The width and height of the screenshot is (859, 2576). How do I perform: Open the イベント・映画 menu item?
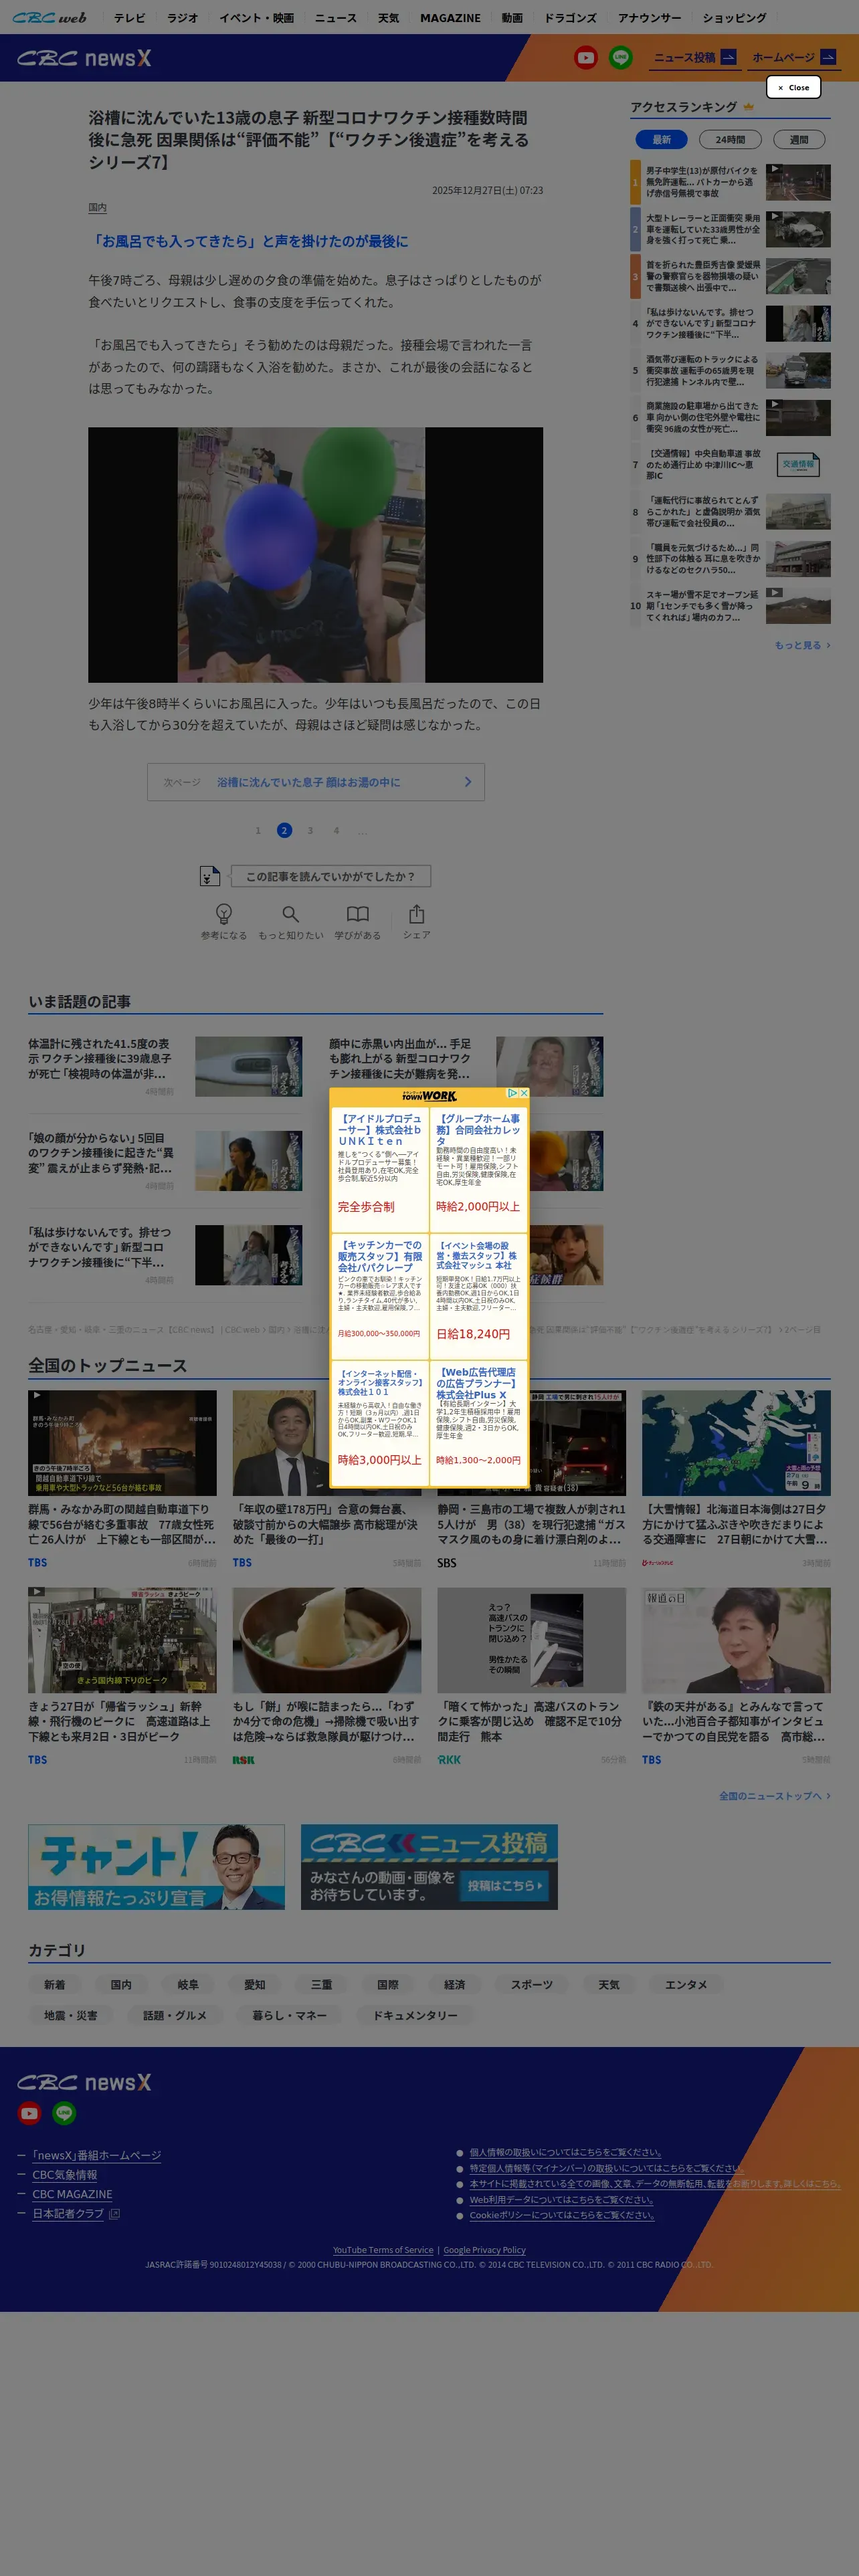[x=256, y=18]
